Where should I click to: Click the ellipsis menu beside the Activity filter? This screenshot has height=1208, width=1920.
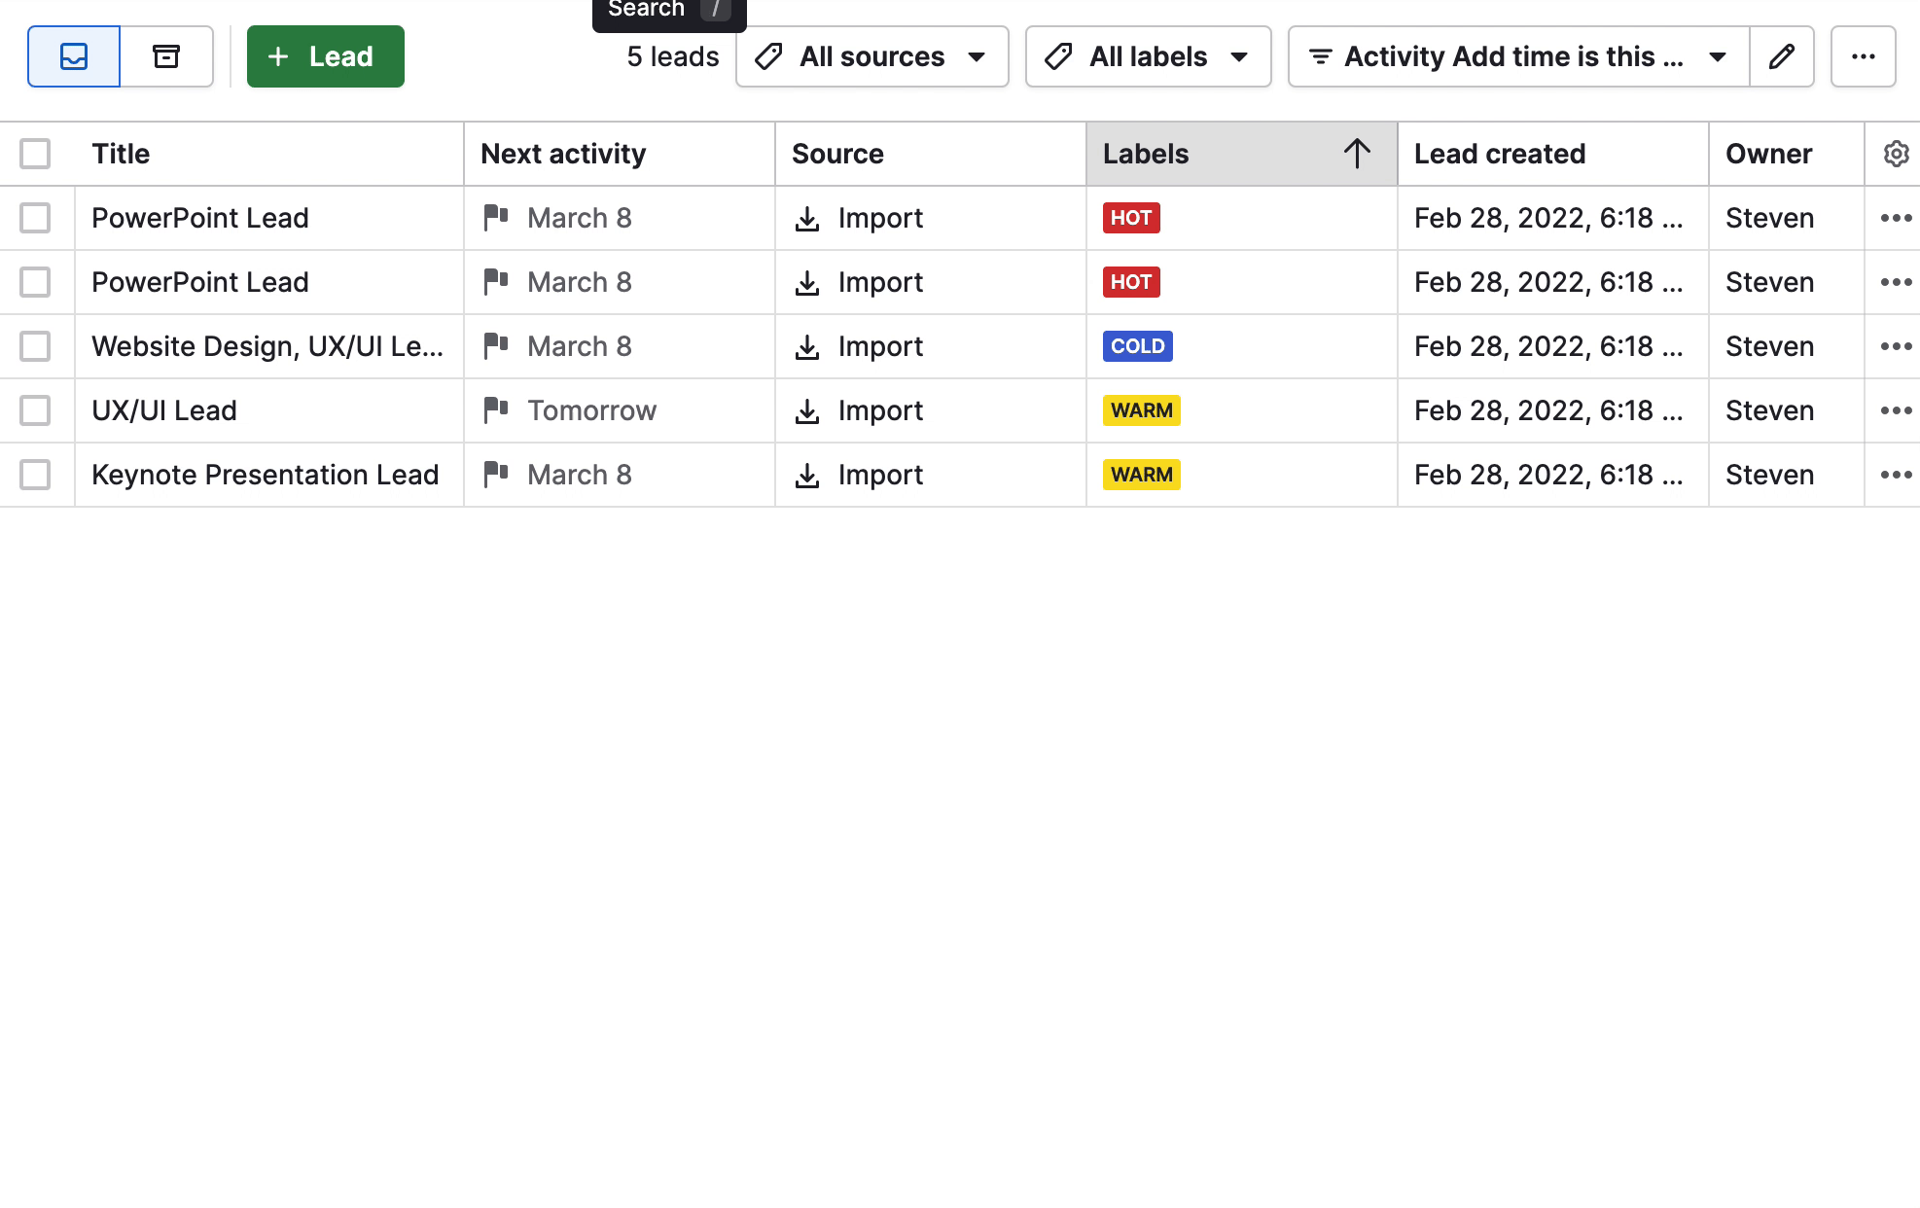pyautogui.click(x=1864, y=56)
